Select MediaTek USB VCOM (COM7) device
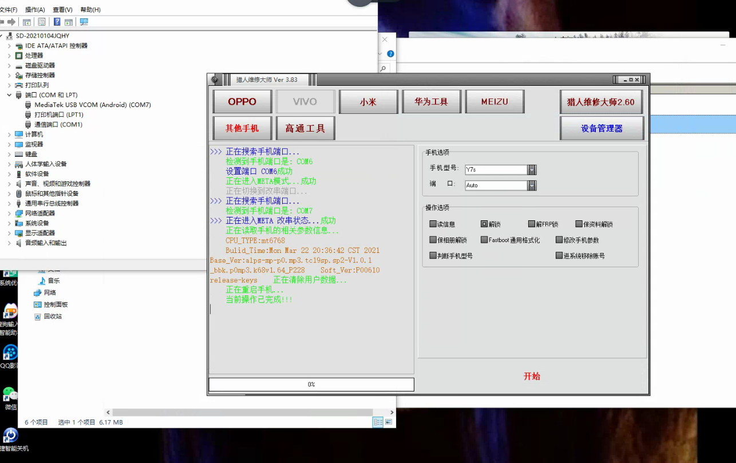This screenshot has width=736, height=463. (93, 105)
